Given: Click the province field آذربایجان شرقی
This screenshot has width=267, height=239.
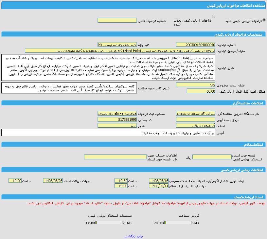Looking at the screenshot, I should (196, 126).
